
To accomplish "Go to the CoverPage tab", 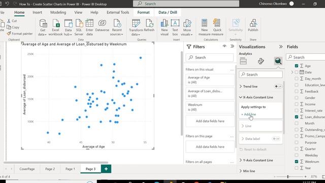I will 27,169.
